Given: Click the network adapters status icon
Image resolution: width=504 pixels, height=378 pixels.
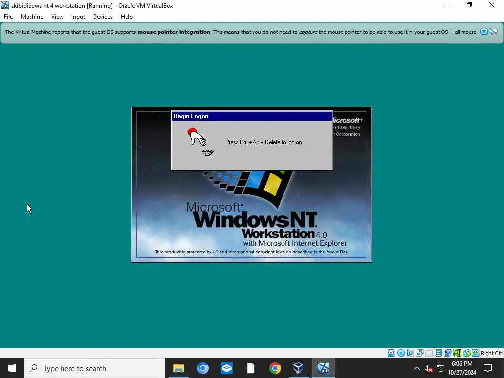Looking at the screenshot, I should (419, 353).
